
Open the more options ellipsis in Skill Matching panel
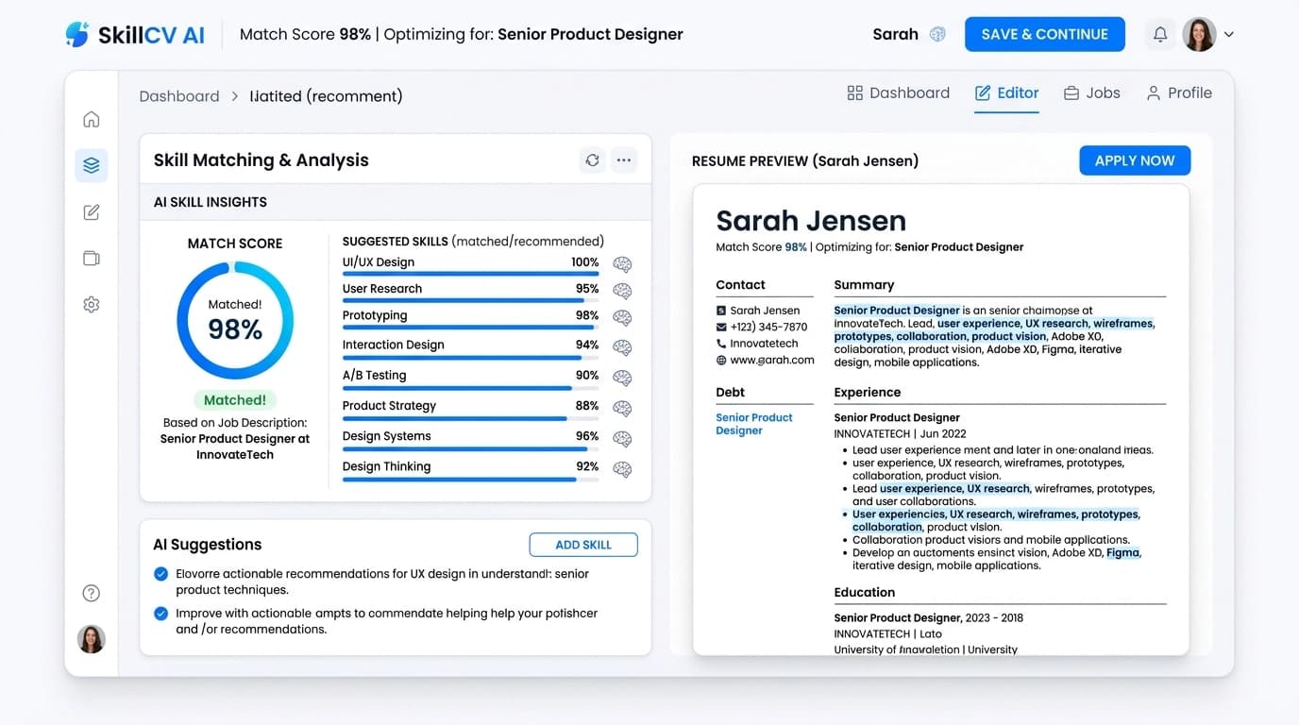coord(624,160)
